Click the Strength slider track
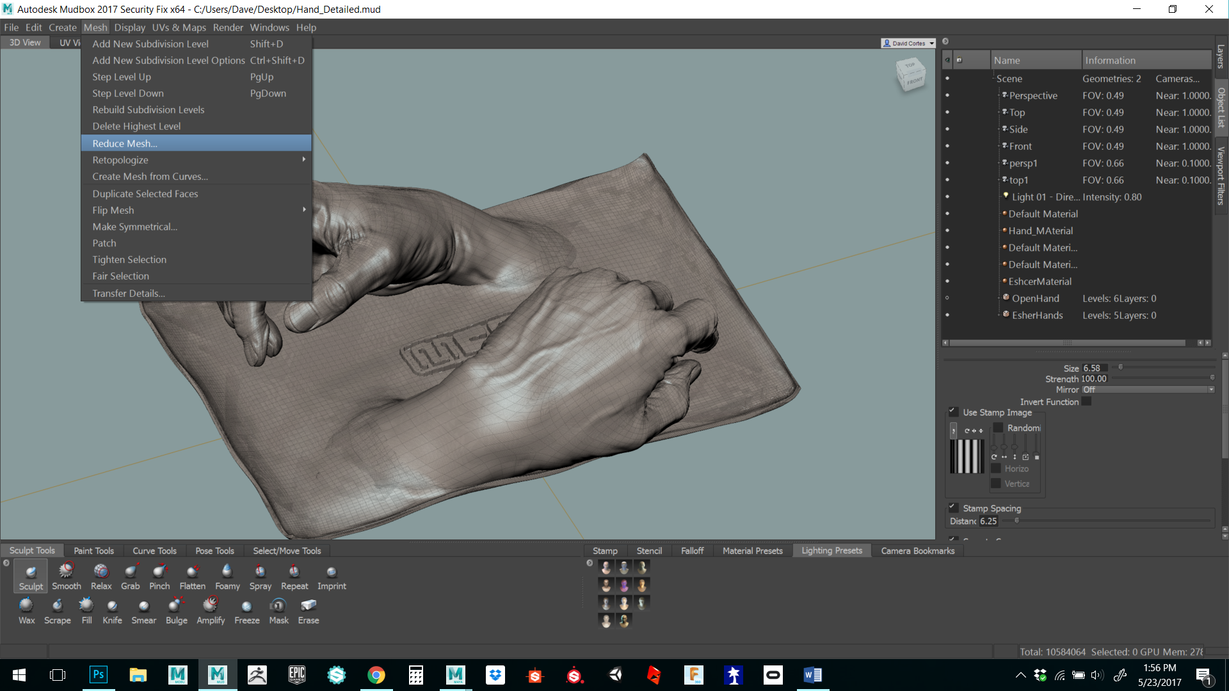This screenshot has width=1229, height=691. click(1163, 378)
